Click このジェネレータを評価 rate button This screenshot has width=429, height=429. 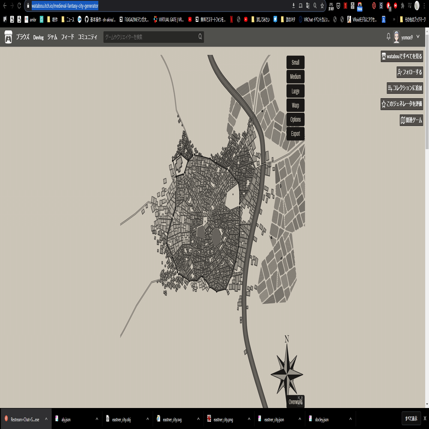point(402,104)
